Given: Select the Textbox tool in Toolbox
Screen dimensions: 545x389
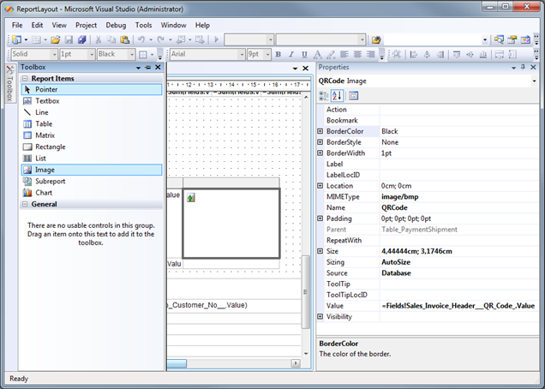Looking at the screenshot, I should (47, 101).
